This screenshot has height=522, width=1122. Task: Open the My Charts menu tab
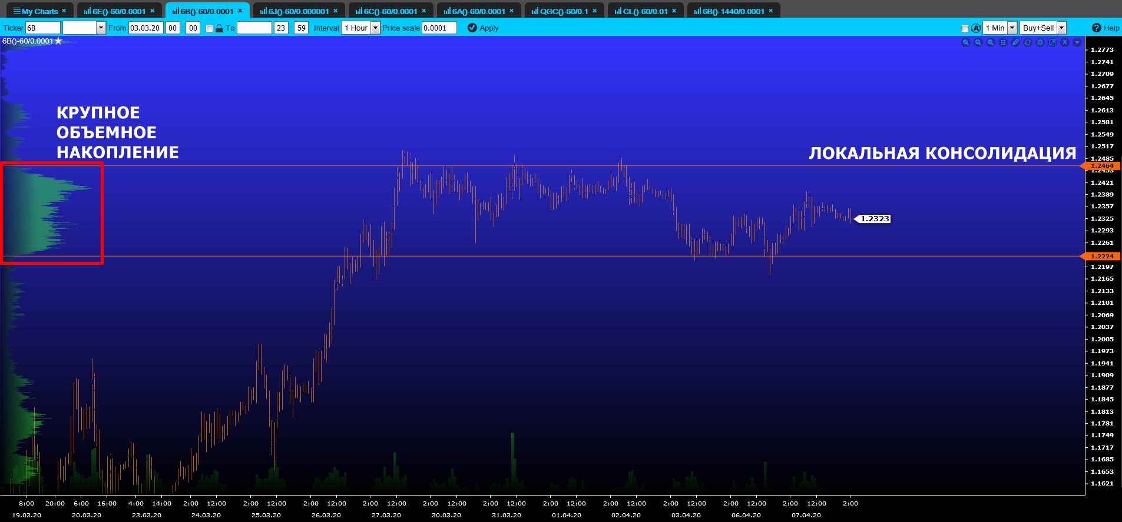(39, 11)
